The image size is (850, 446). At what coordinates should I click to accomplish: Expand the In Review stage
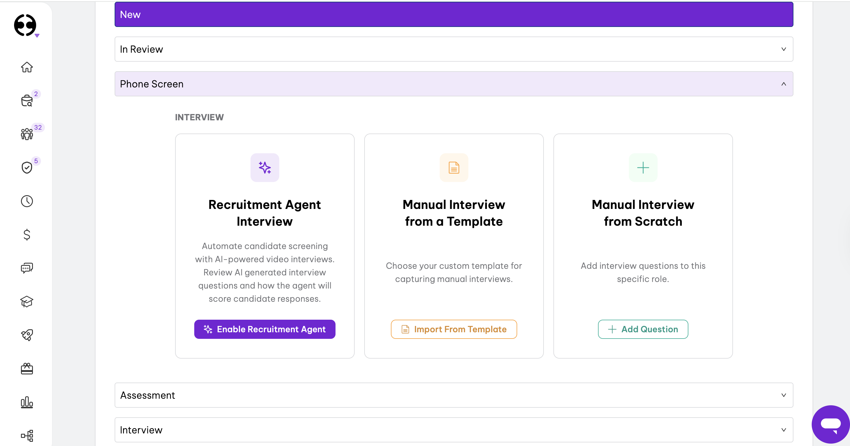pyautogui.click(x=454, y=49)
